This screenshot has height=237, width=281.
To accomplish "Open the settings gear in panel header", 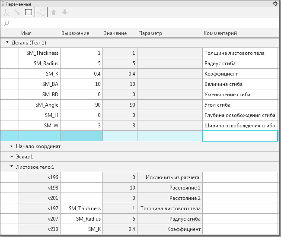I will 275,3.
